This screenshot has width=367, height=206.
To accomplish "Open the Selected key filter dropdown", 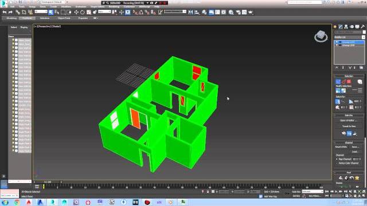I will pos(313,192).
